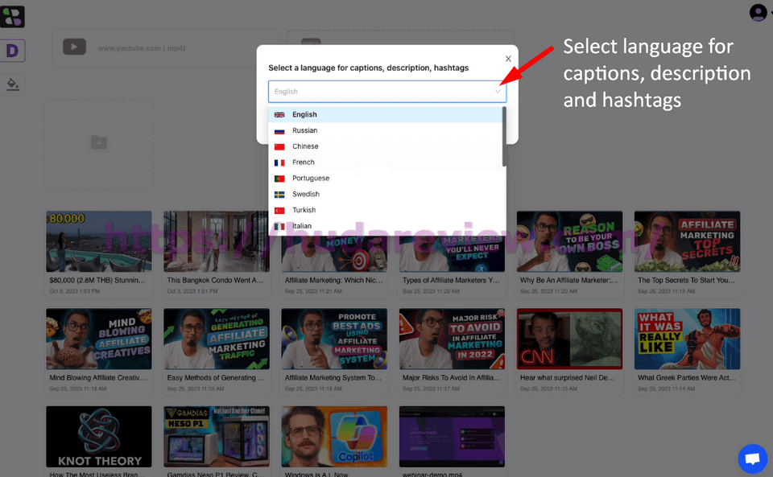
Task: Open the purple D sidebar icon
Action: click(12, 50)
